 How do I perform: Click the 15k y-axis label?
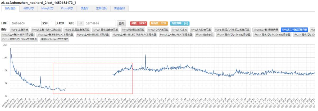tap(5, 58)
